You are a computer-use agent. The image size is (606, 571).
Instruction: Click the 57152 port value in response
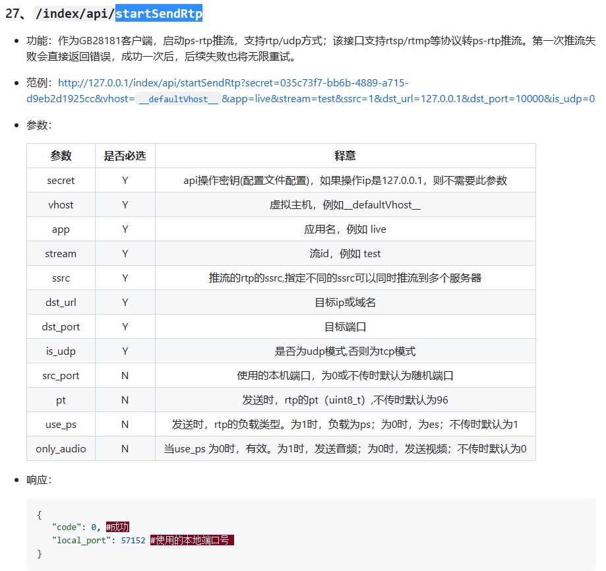(133, 540)
